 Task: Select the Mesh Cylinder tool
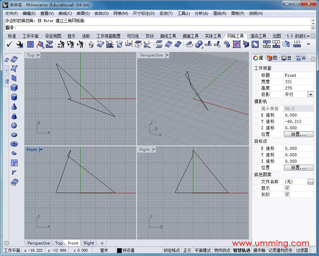pos(14,97)
